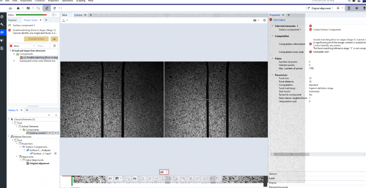Click the thumbs-up button beside Possible Action
Screen dimensions: 366x188
tap(54, 39)
